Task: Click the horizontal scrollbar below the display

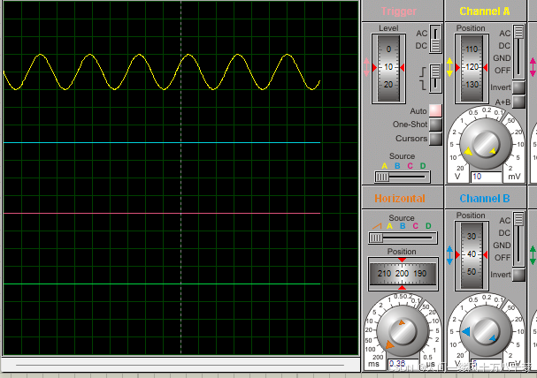Action: [x=180, y=365]
